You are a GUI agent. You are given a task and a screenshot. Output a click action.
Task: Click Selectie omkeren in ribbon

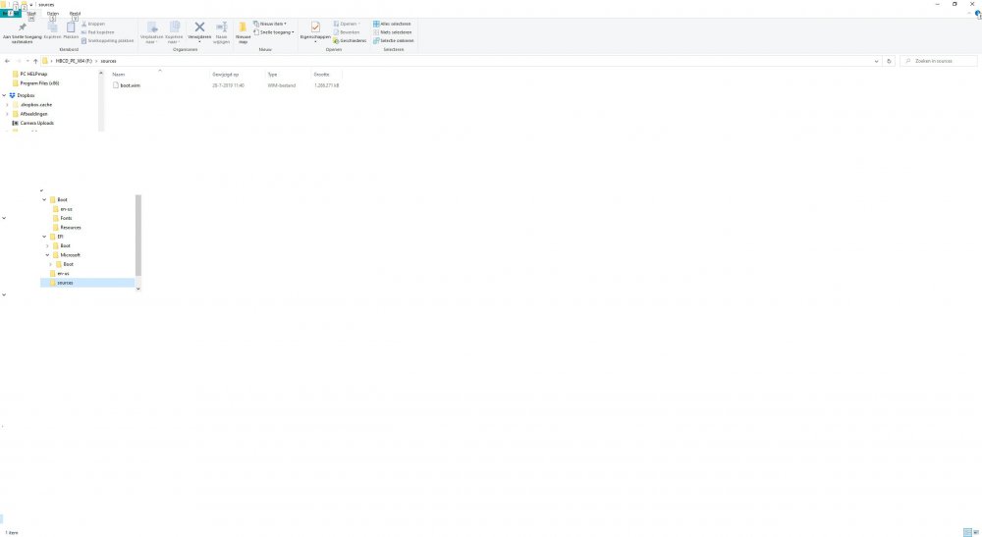click(x=394, y=40)
